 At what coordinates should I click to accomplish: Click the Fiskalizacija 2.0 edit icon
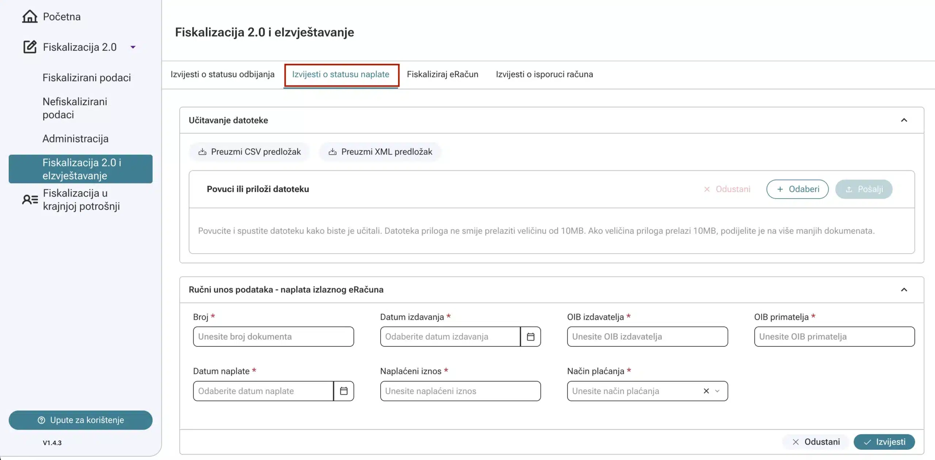coord(30,47)
